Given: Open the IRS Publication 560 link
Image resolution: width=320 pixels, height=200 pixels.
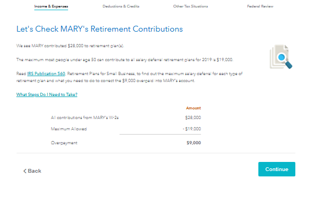Looking at the screenshot, I should (46, 73).
